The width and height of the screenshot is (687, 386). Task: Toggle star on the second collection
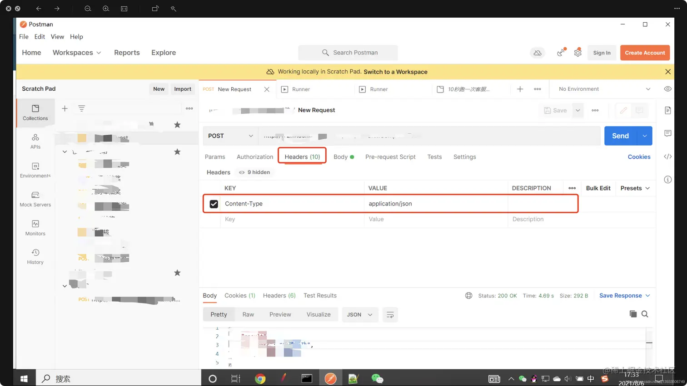coord(177,151)
